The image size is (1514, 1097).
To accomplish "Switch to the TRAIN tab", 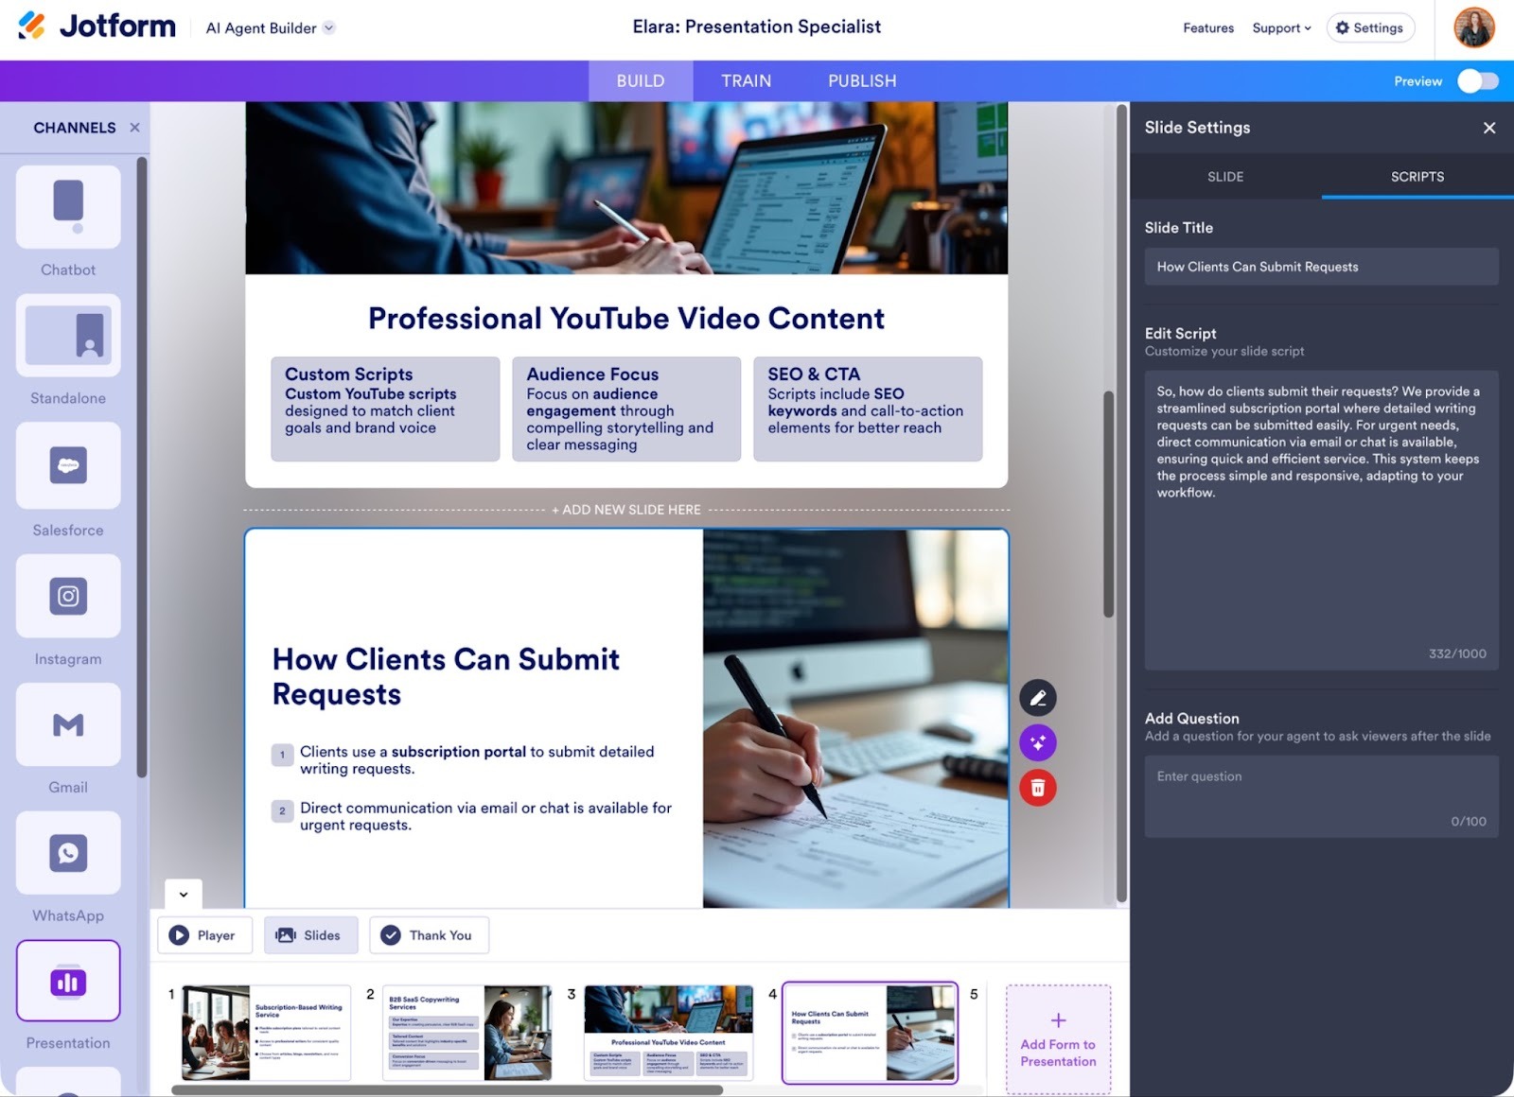I will (745, 80).
